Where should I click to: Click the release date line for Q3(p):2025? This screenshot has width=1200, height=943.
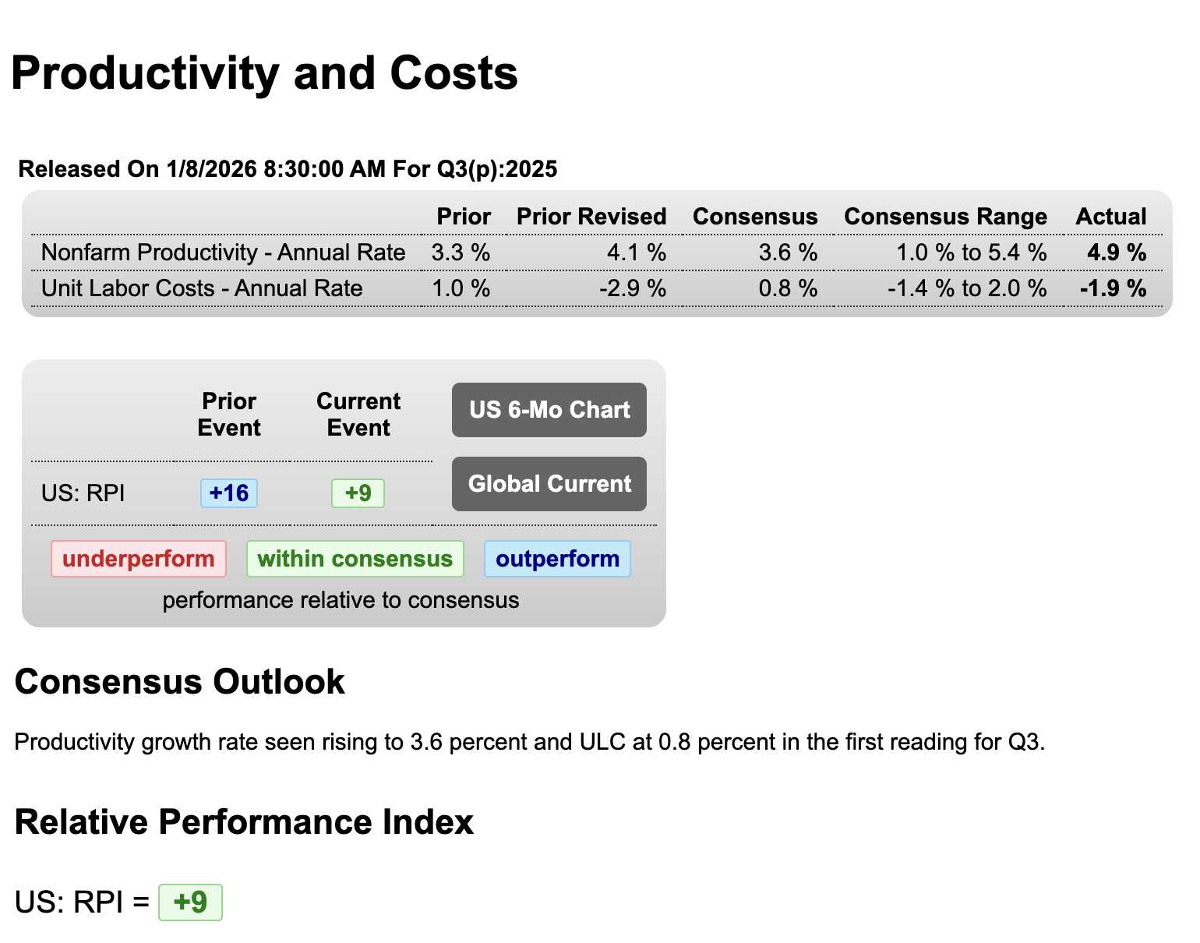tap(288, 169)
